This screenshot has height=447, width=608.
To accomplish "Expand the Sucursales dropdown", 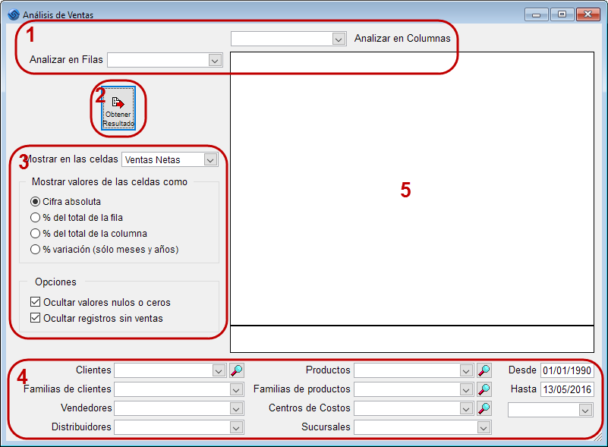I will [484, 427].
